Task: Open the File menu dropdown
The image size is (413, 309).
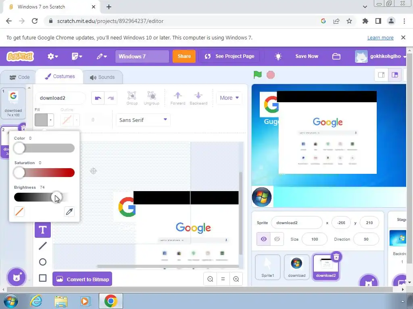Action: click(x=77, y=56)
